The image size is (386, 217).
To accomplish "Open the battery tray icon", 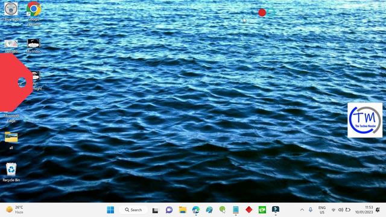I will tap(348, 210).
